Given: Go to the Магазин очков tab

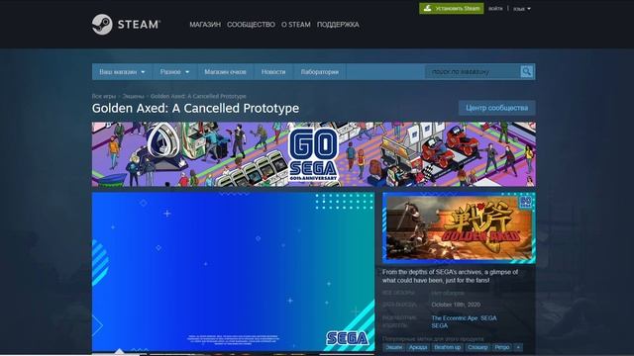Looking at the screenshot, I should pyautogui.click(x=225, y=72).
